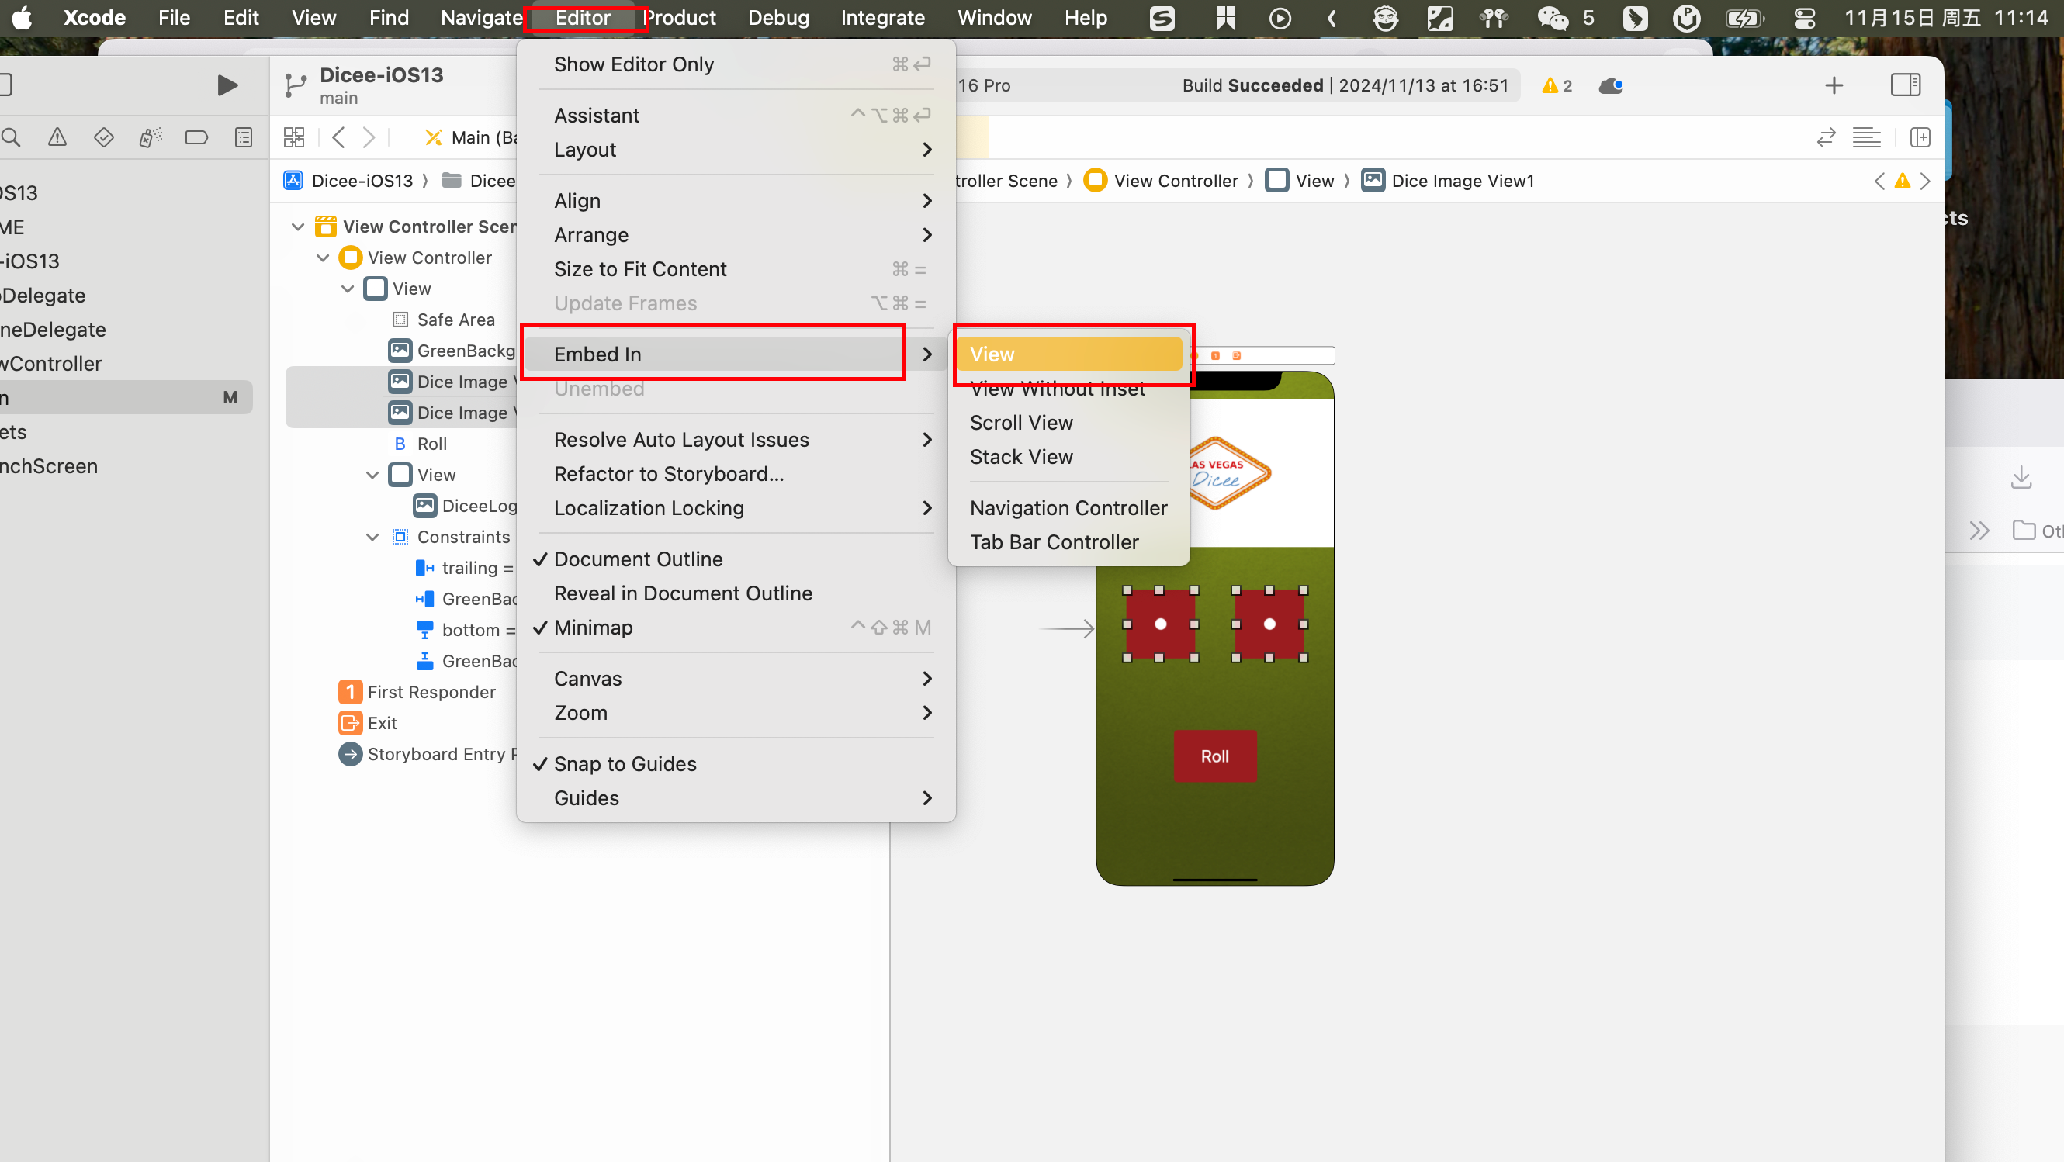Image resolution: width=2064 pixels, height=1162 pixels.
Task: Click the cloud status icon
Action: click(x=1611, y=85)
